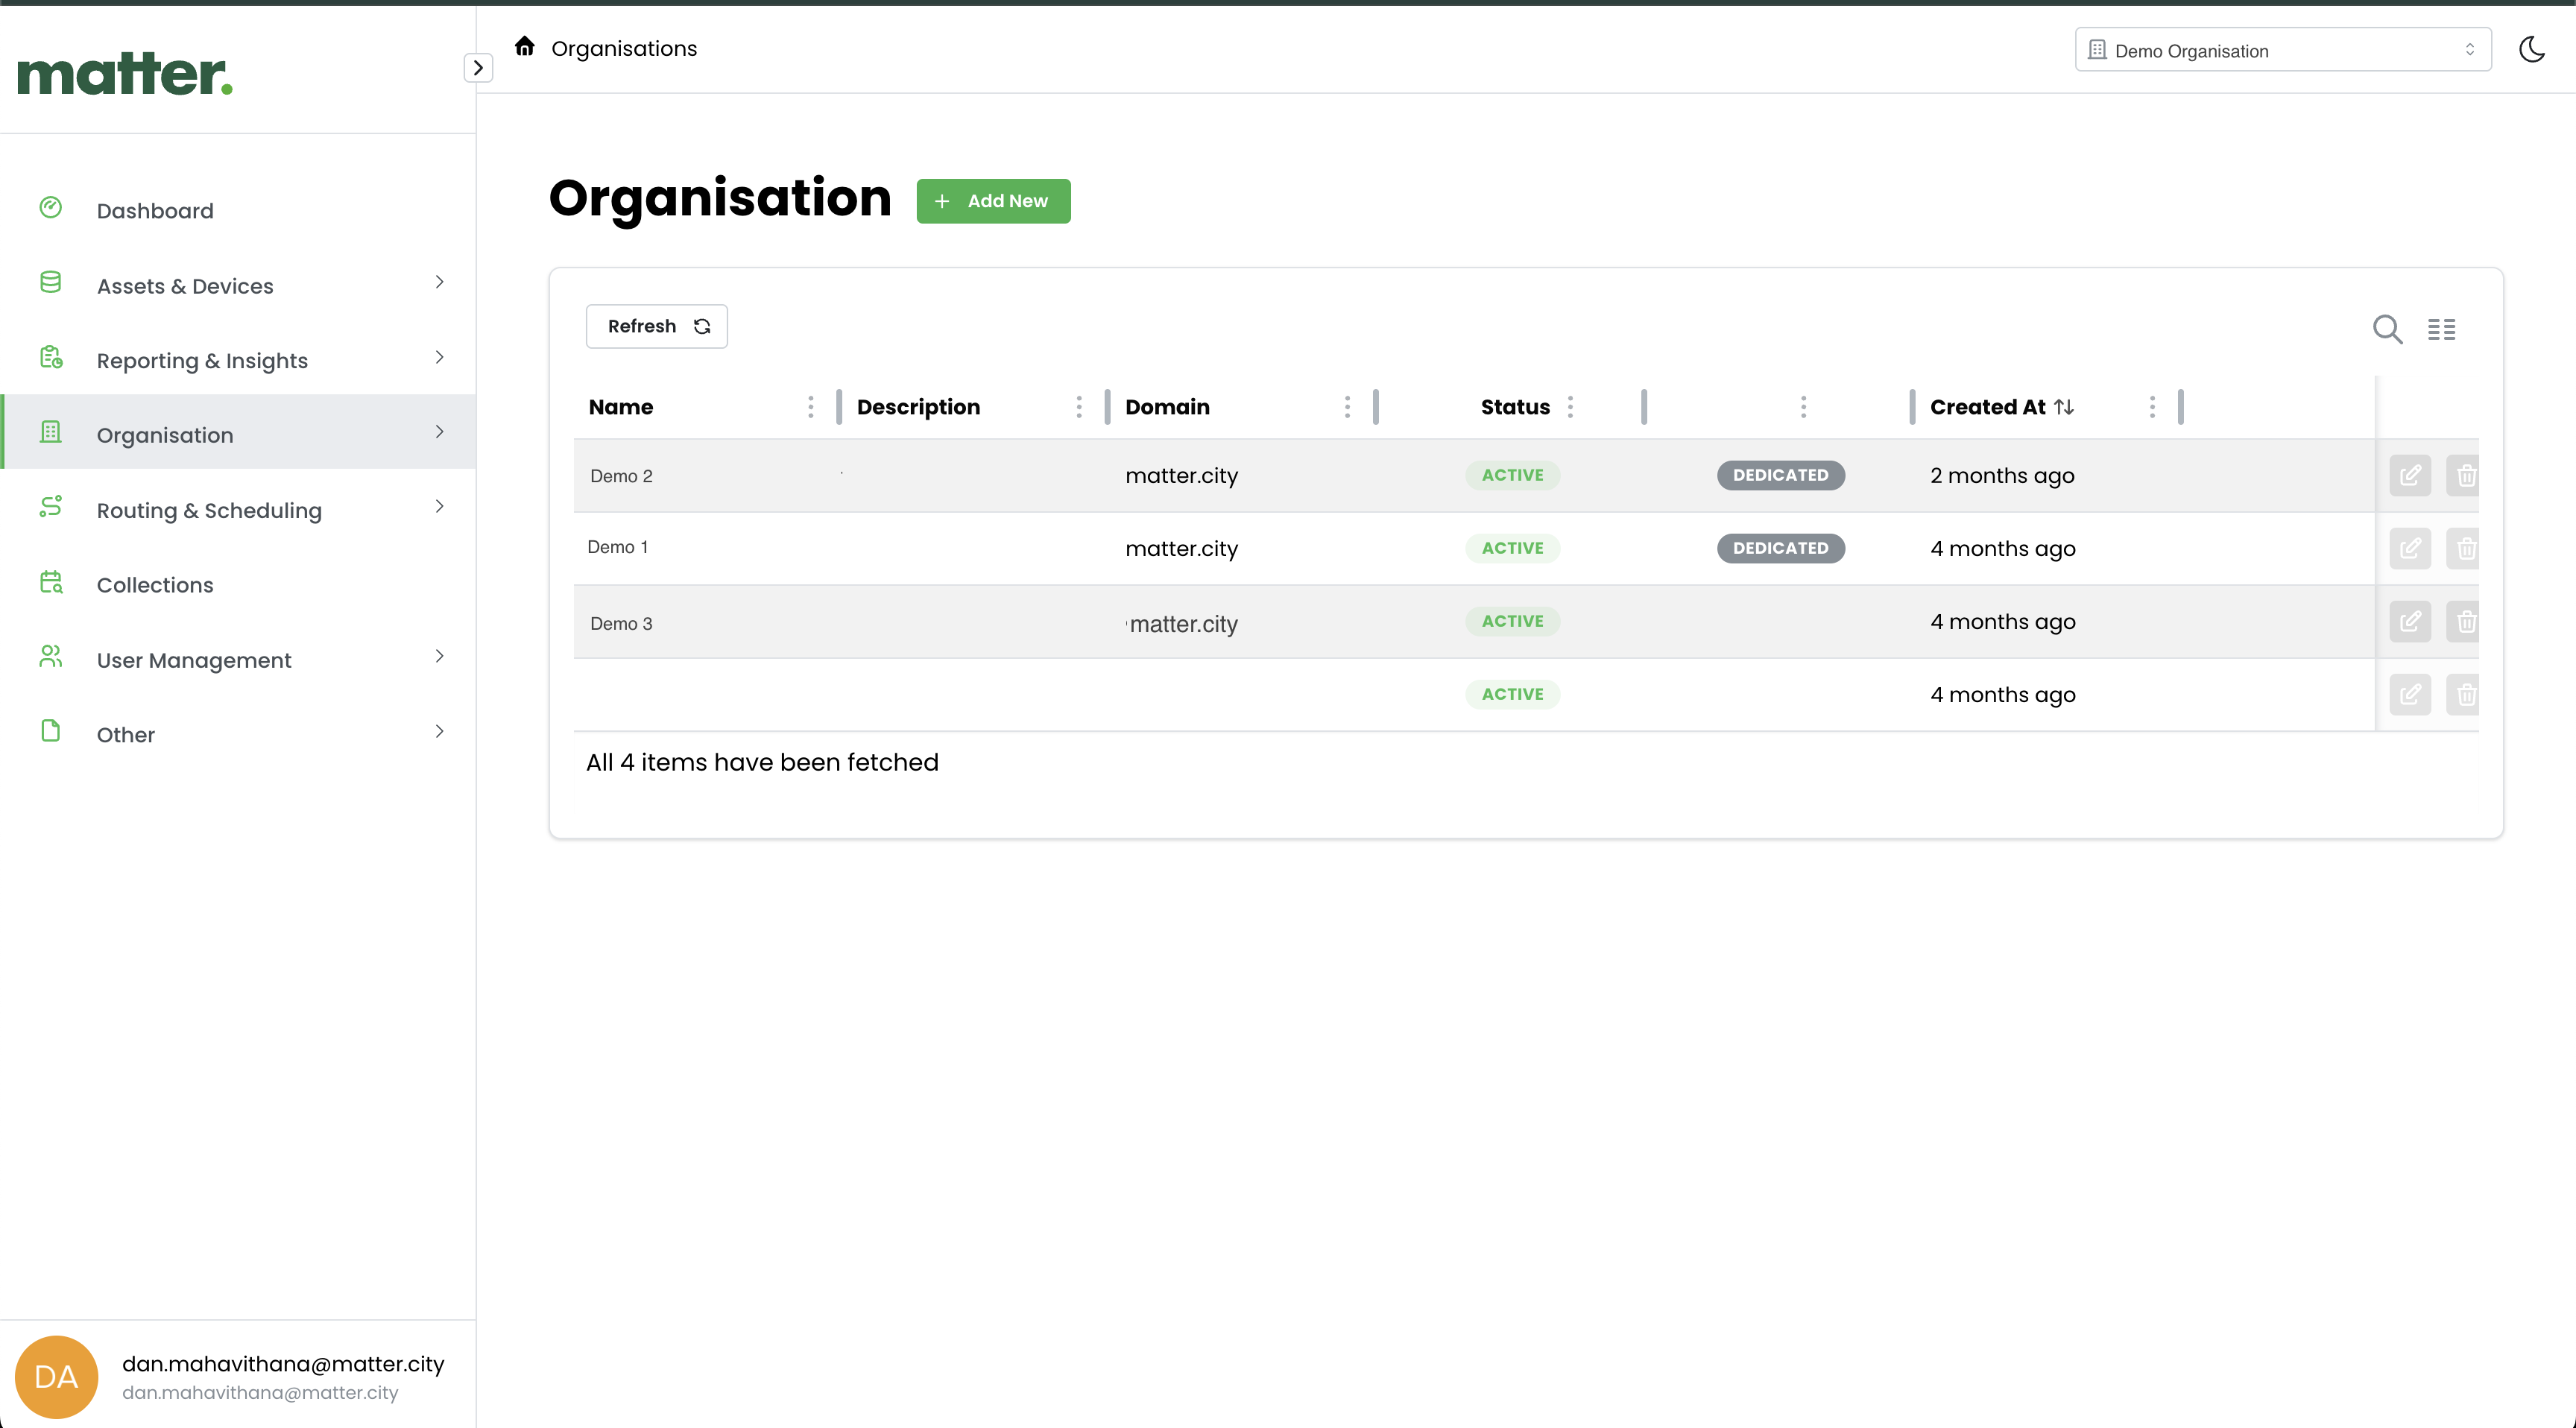2576x1428 pixels.
Task: Click the DEDICATED badge in Demo 2 row
Action: (x=1780, y=475)
